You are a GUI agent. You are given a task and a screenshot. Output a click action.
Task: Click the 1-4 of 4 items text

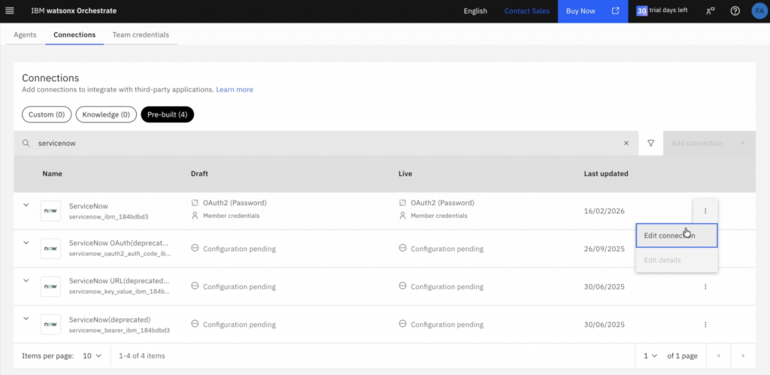142,356
